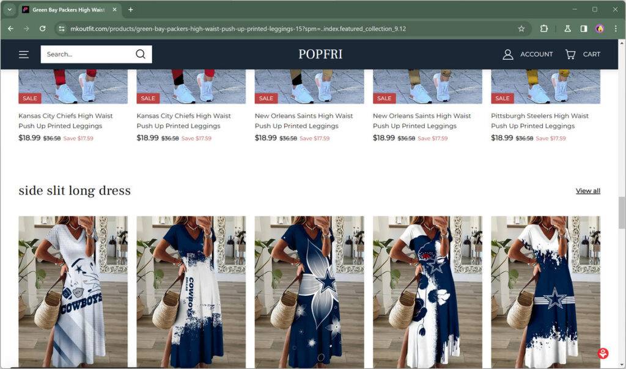Reload the page
This screenshot has width=626, height=369.
[42, 29]
